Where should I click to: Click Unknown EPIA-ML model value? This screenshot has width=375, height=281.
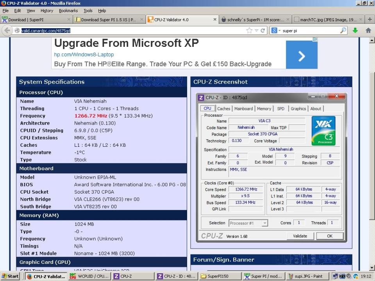[x=95, y=177]
